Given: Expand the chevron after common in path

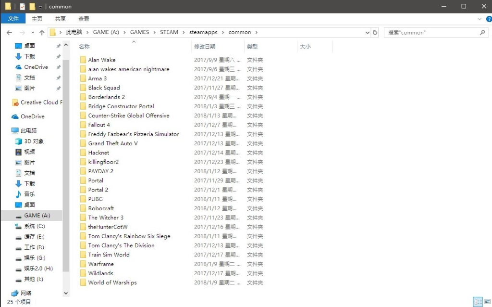Looking at the screenshot, I should tap(257, 32).
